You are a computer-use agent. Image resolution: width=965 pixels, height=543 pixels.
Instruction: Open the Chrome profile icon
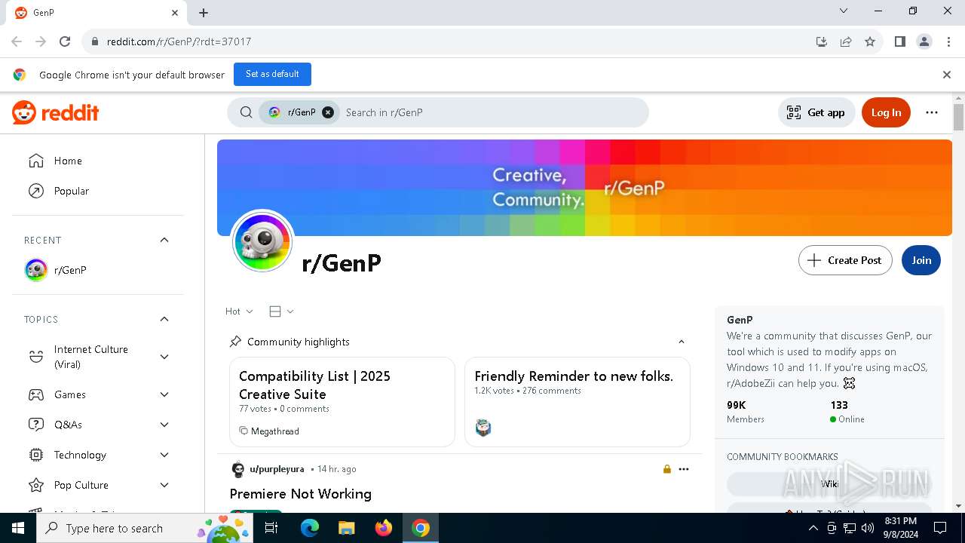(924, 41)
